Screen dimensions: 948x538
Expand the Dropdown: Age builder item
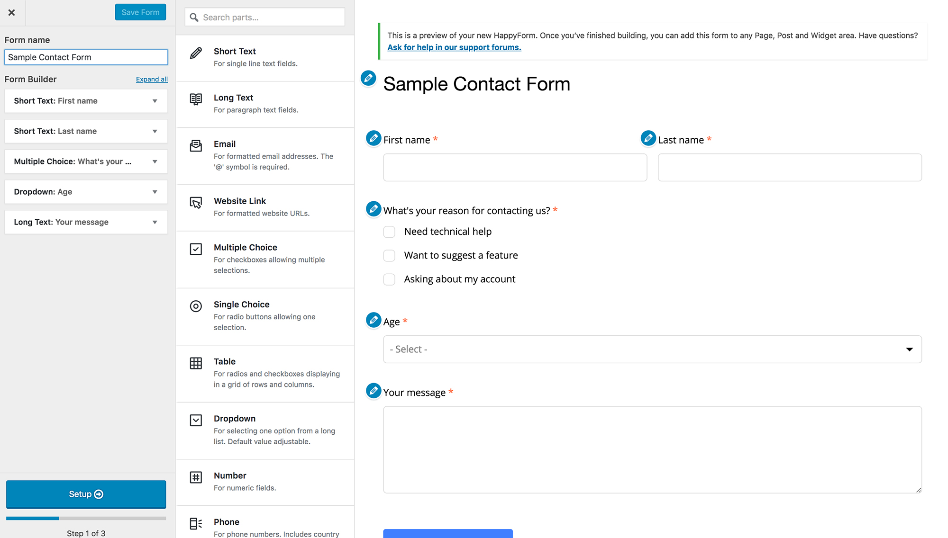pyautogui.click(x=86, y=192)
